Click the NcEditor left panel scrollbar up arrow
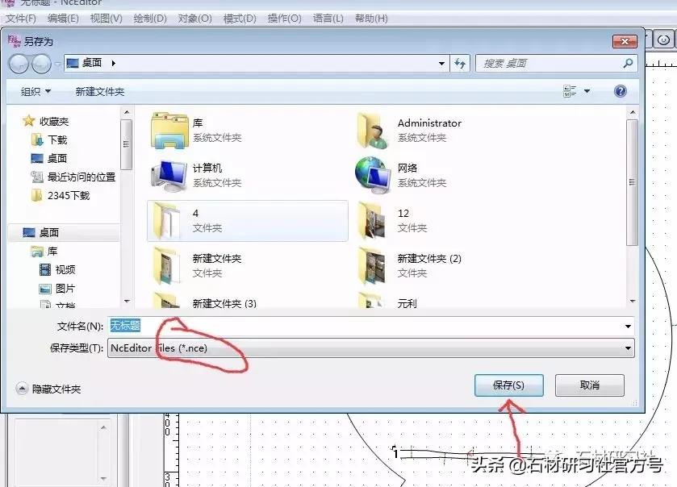Viewport: 677px width, 487px height. (103, 427)
